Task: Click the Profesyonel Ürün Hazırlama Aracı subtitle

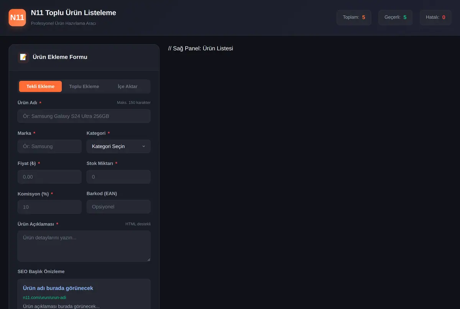Action: coord(64,23)
